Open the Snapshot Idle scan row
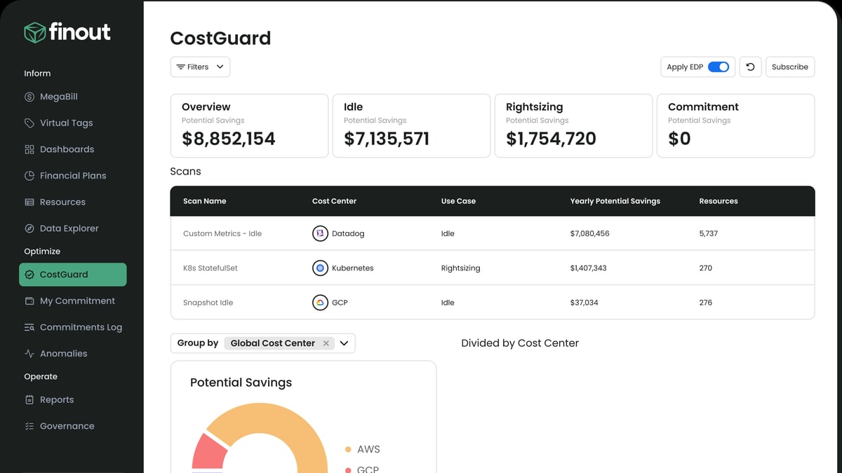 tap(493, 303)
